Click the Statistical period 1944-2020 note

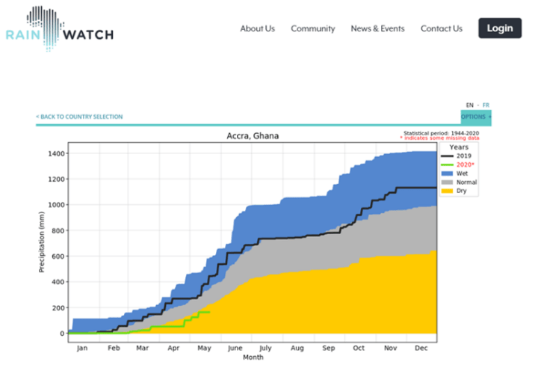pyautogui.click(x=441, y=133)
